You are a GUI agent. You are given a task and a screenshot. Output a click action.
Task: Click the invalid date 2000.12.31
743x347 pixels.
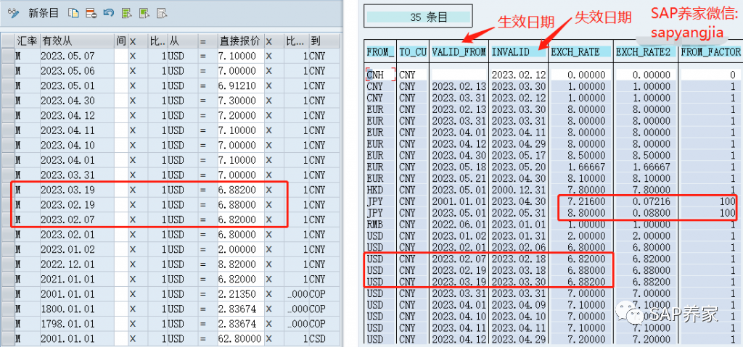tap(518, 190)
